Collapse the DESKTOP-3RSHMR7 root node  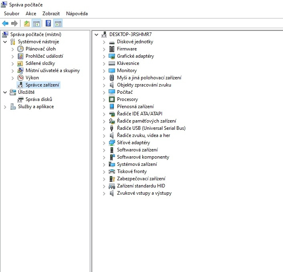(97, 34)
